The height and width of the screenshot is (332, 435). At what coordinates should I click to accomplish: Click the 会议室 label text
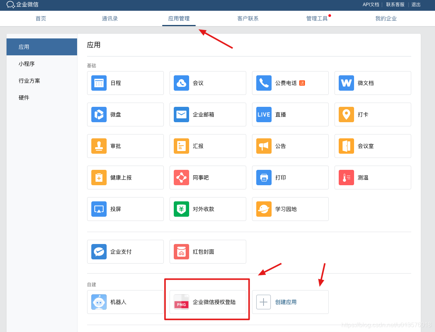coord(366,146)
